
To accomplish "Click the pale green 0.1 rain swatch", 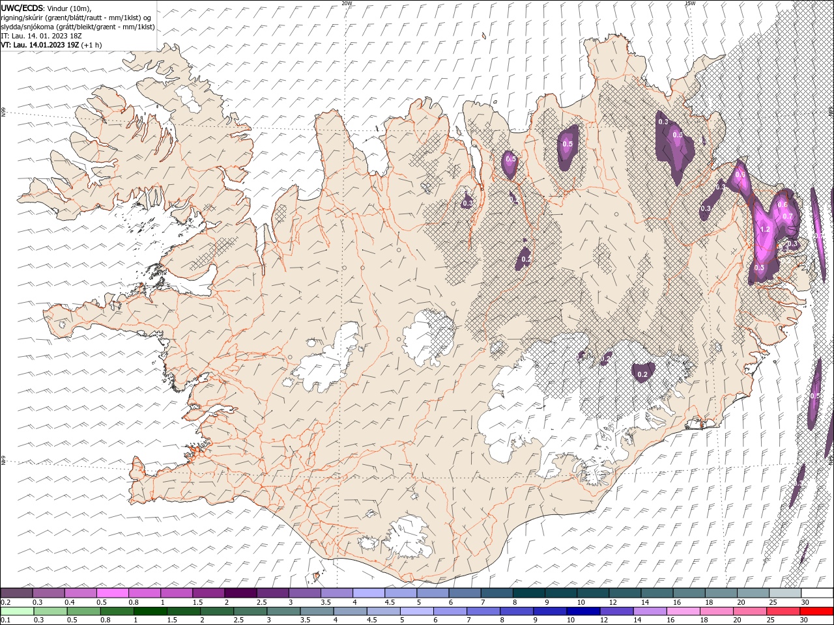I will point(16,611).
